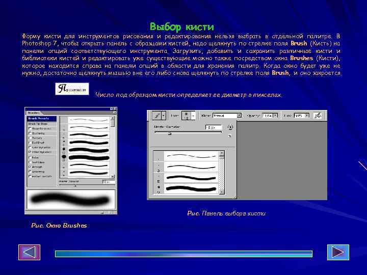
Task: Open the Mode dropdown showing Normal
Action: tap(227, 116)
